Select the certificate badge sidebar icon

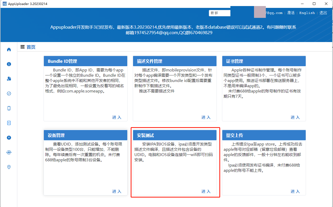[9, 94]
